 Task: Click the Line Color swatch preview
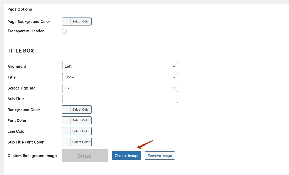tap(67, 131)
